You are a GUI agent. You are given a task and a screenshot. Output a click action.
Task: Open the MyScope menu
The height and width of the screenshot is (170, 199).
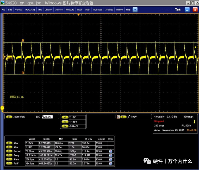point(98,10)
